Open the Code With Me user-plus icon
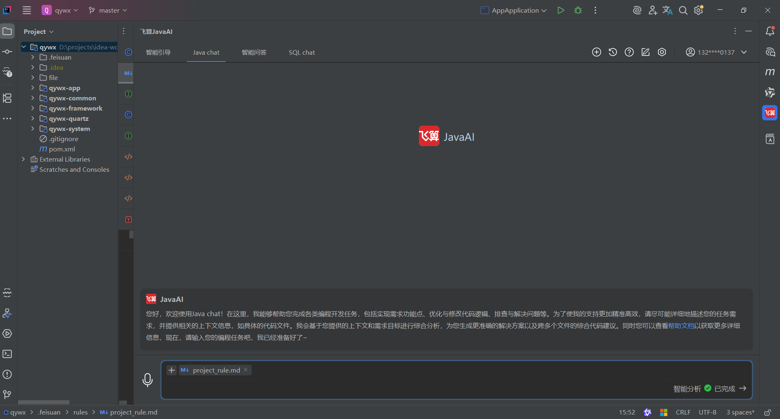 click(653, 10)
